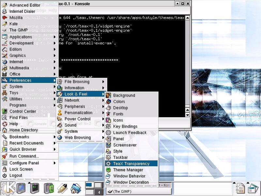The width and height of the screenshot is (261, 196).
Task: Launch the Konsole terminal panel icon
Action: (x=35, y=188)
